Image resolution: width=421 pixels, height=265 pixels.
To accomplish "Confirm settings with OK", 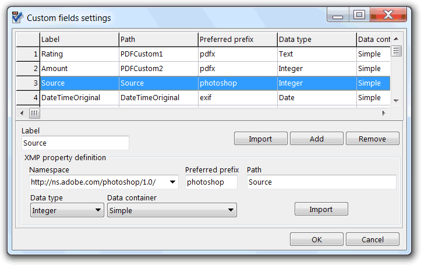I will pyautogui.click(x=317, y=239).
